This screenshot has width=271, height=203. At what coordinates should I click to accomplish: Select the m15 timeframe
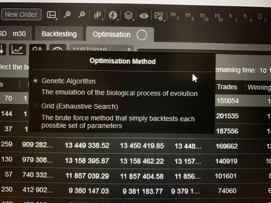(x=204, y=17)
